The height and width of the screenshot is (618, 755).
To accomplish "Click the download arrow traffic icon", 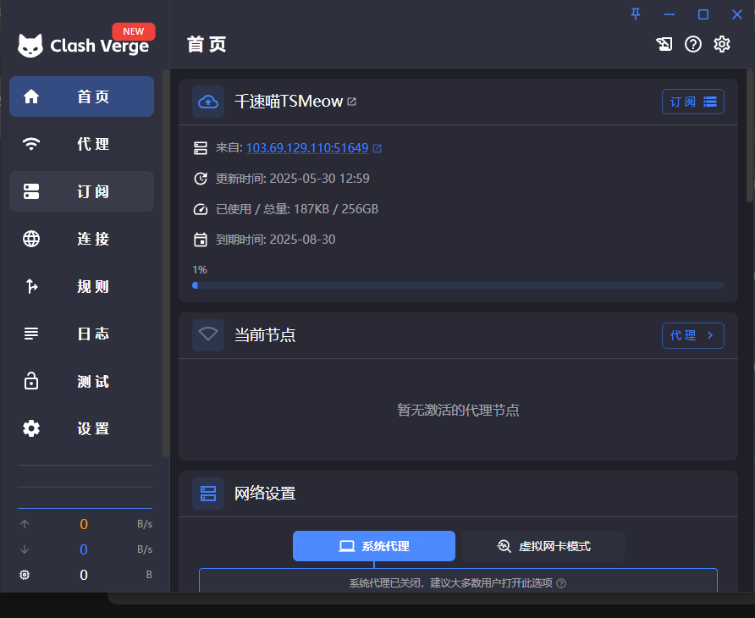I will [25, 549].
